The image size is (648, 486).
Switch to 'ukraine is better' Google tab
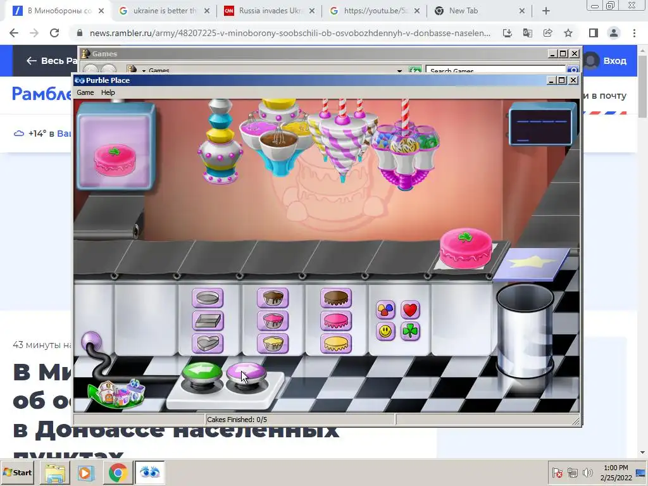(164, 11)
